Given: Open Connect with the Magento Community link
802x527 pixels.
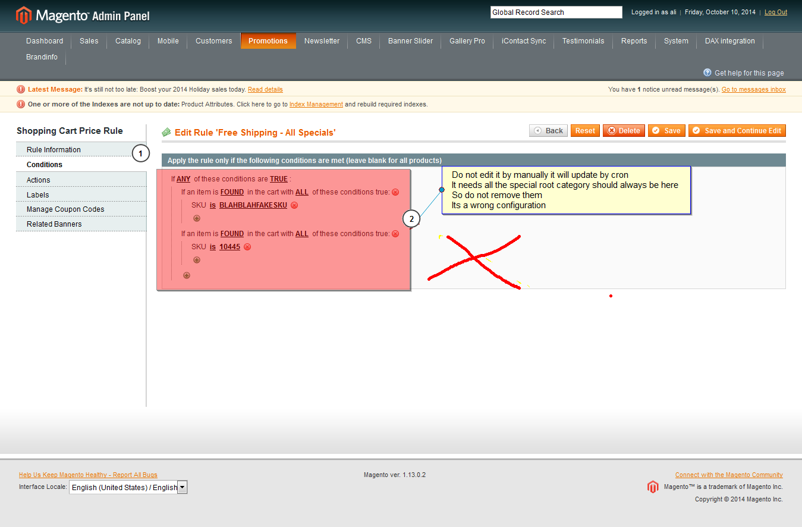Looking at the screenshot, I should pos(729,475).
